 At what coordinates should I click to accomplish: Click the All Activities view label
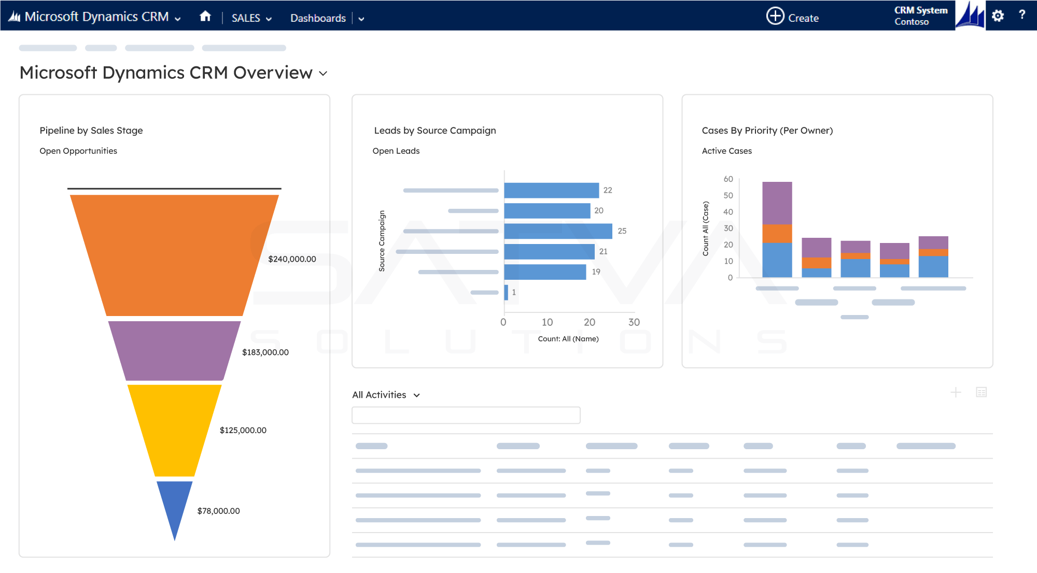point(379,395)
